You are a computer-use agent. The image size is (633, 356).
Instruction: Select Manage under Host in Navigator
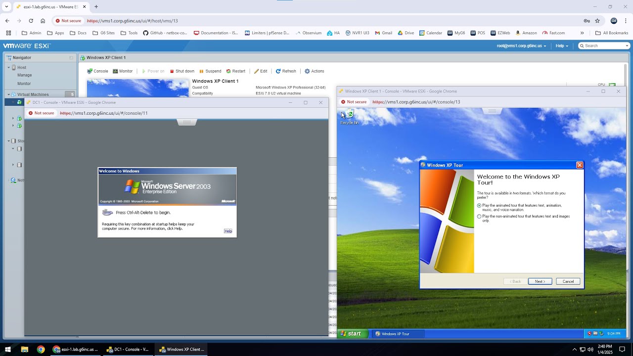coord(25,75)
